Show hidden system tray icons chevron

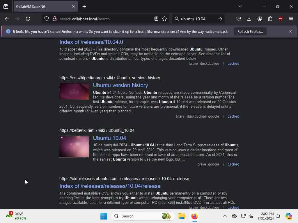click(225, 216)
